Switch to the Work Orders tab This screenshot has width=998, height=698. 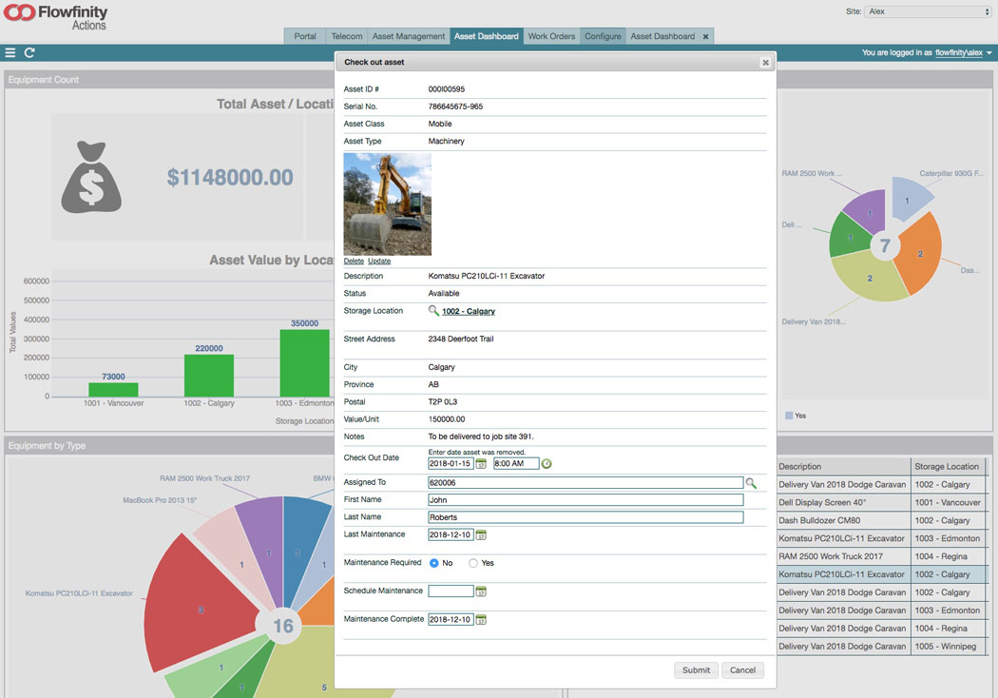tap(551, 36)
